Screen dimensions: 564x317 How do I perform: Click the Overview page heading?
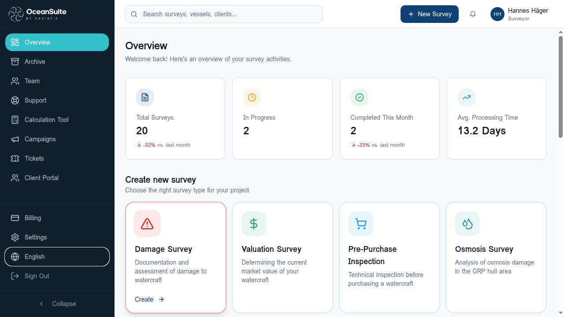tap(146, 46)
